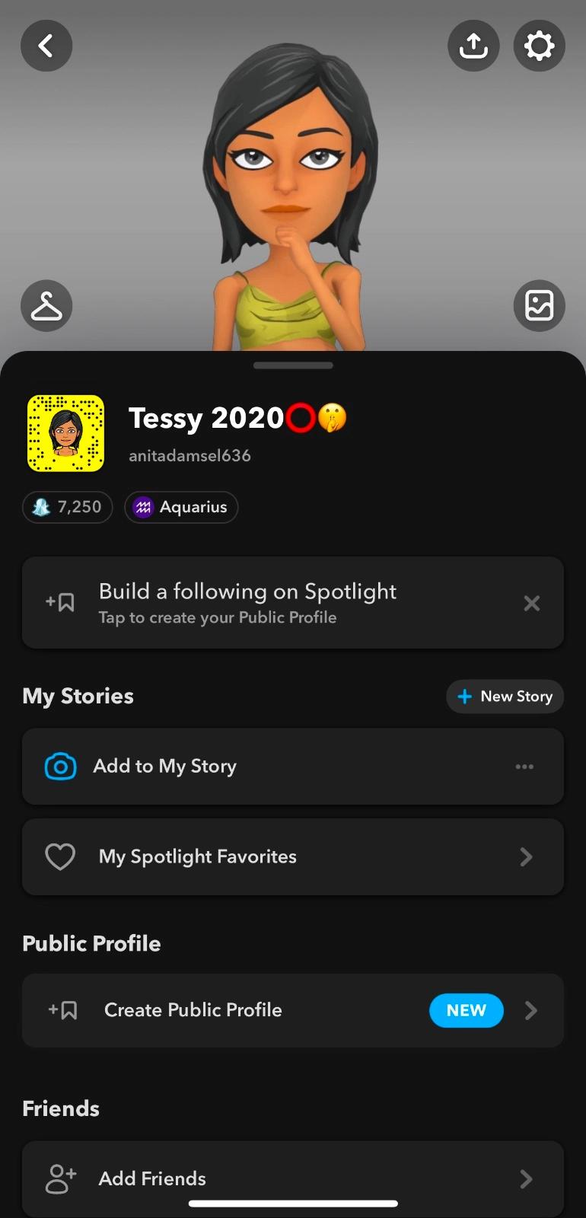Tap the back arrow button
This screenshot has height=1218, width=586.
coord(46,46)
